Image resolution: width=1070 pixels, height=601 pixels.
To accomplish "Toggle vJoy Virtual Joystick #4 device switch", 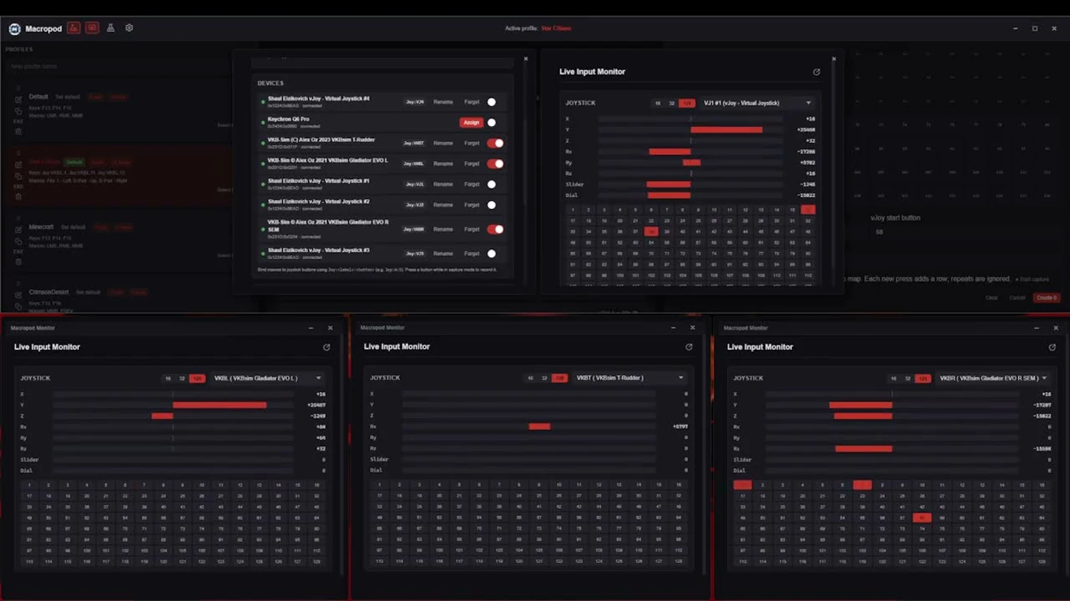I will click(x=495, y=102).
